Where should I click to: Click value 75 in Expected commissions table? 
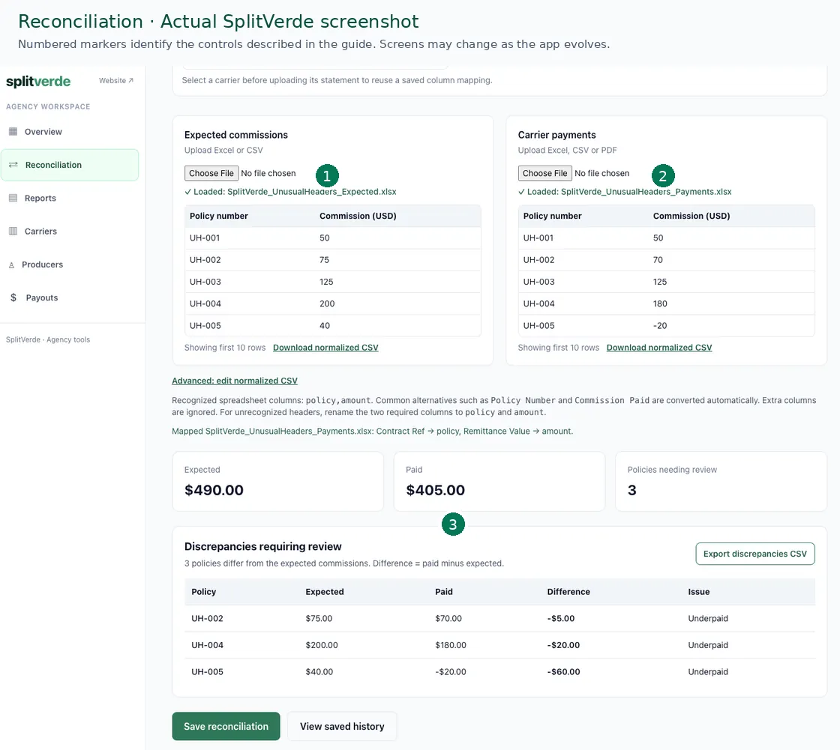(x=324, y=260)
